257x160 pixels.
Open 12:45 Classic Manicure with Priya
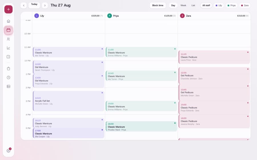[x=141, y=76]
